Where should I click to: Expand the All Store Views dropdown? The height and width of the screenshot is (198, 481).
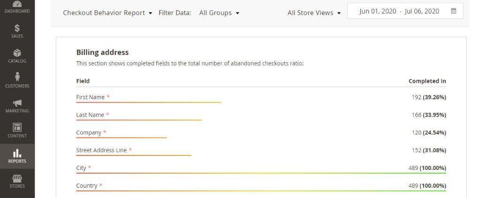(x=314, y=13)
